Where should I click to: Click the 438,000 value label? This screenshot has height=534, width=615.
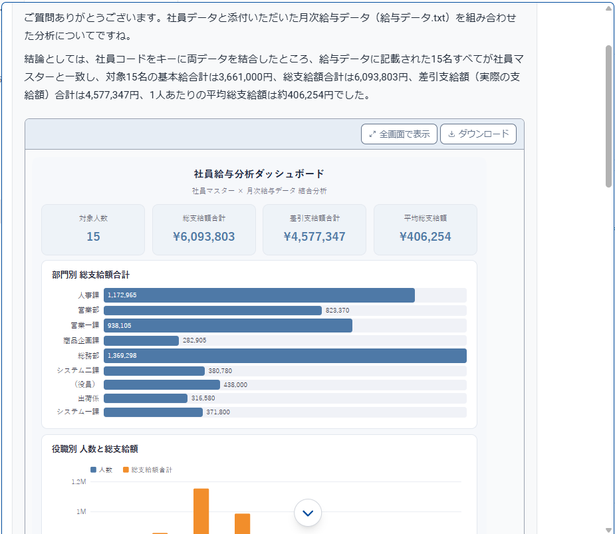coord(235,385)
